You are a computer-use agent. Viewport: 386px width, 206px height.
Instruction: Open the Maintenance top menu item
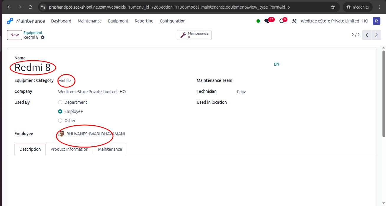pyautogui.click(x=89, y=21)
